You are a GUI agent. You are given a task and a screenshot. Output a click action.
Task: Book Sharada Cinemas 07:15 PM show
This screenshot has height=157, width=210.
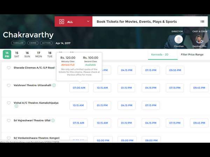coord(151,70)
